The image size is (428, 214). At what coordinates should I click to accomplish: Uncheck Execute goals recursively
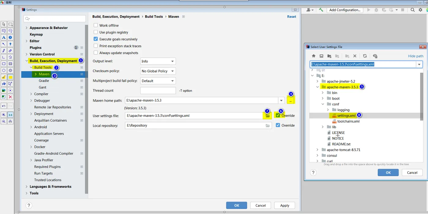(96, 39)
